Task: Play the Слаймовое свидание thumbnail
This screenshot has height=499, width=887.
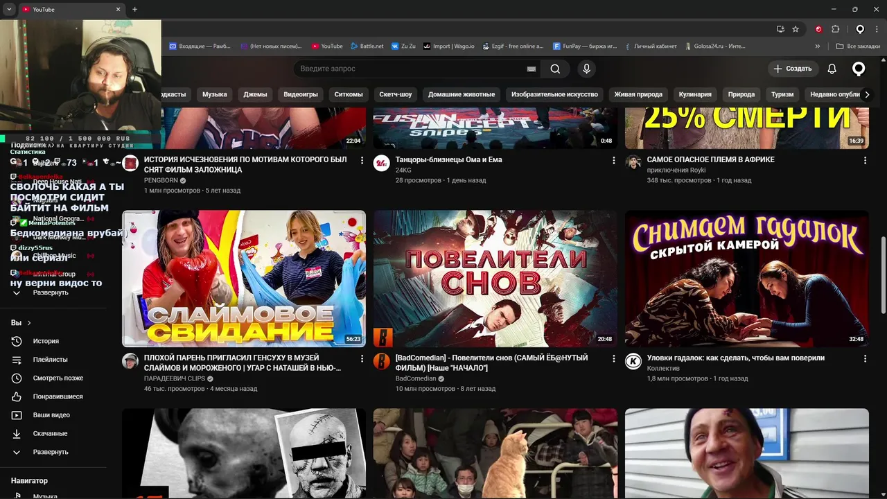Action: 244,279
